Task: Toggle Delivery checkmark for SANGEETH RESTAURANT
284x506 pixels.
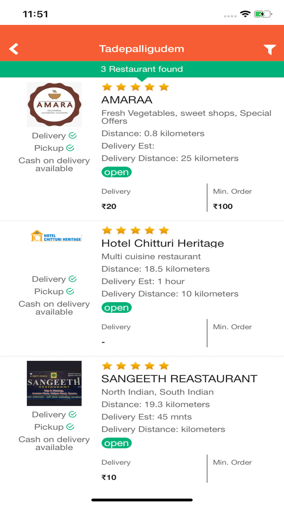Action: (72, 414)
